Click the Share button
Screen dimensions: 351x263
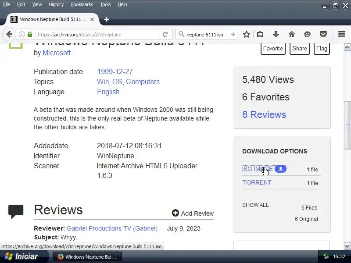pos(300,49)
